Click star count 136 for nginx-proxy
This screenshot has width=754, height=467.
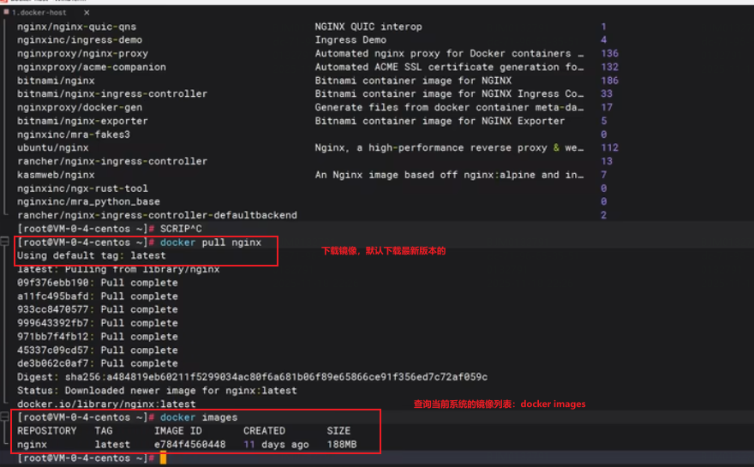609,53
